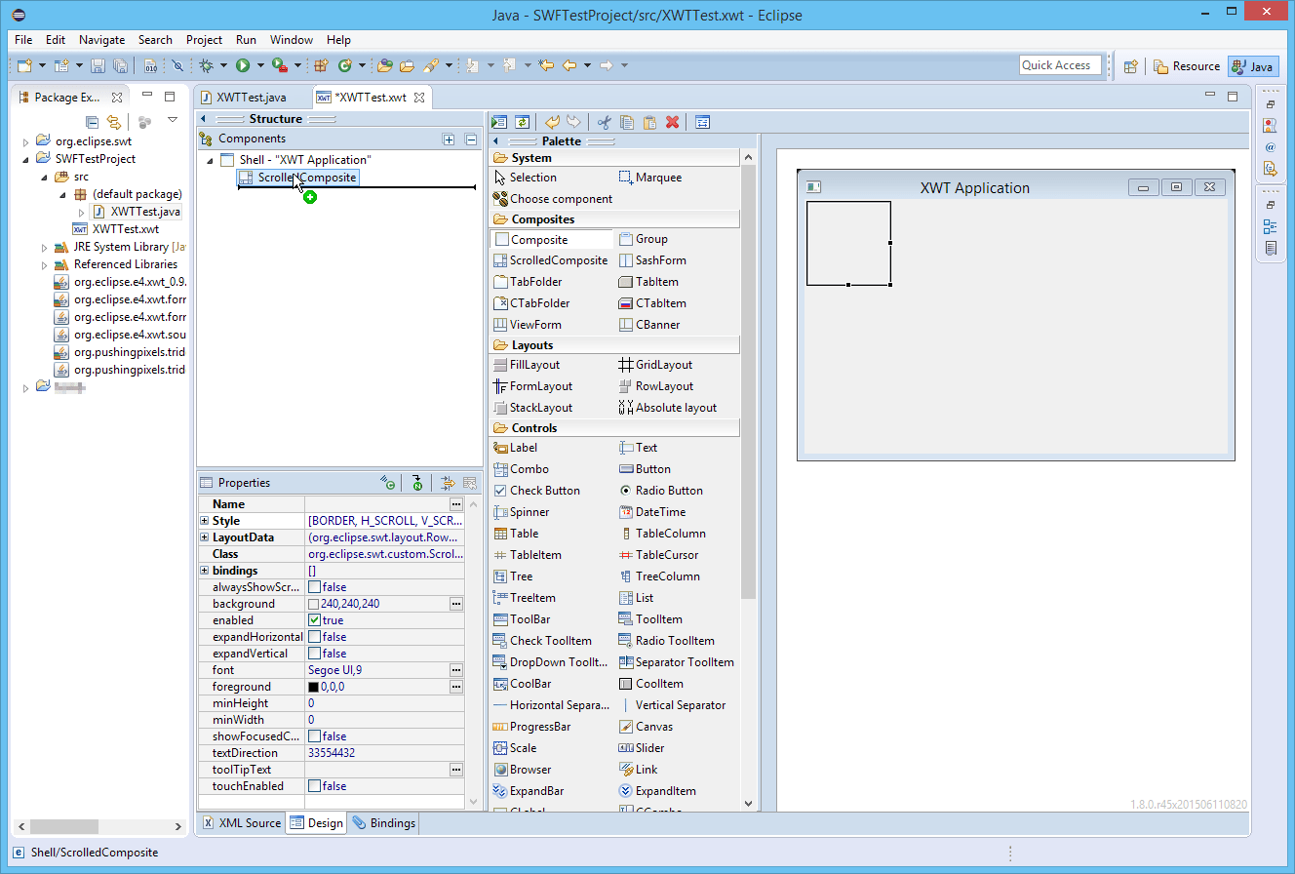Collapse the Shell "XWT Application" tree node
The height and width of the screenshot is (874, 1295).
coord(211,160)
